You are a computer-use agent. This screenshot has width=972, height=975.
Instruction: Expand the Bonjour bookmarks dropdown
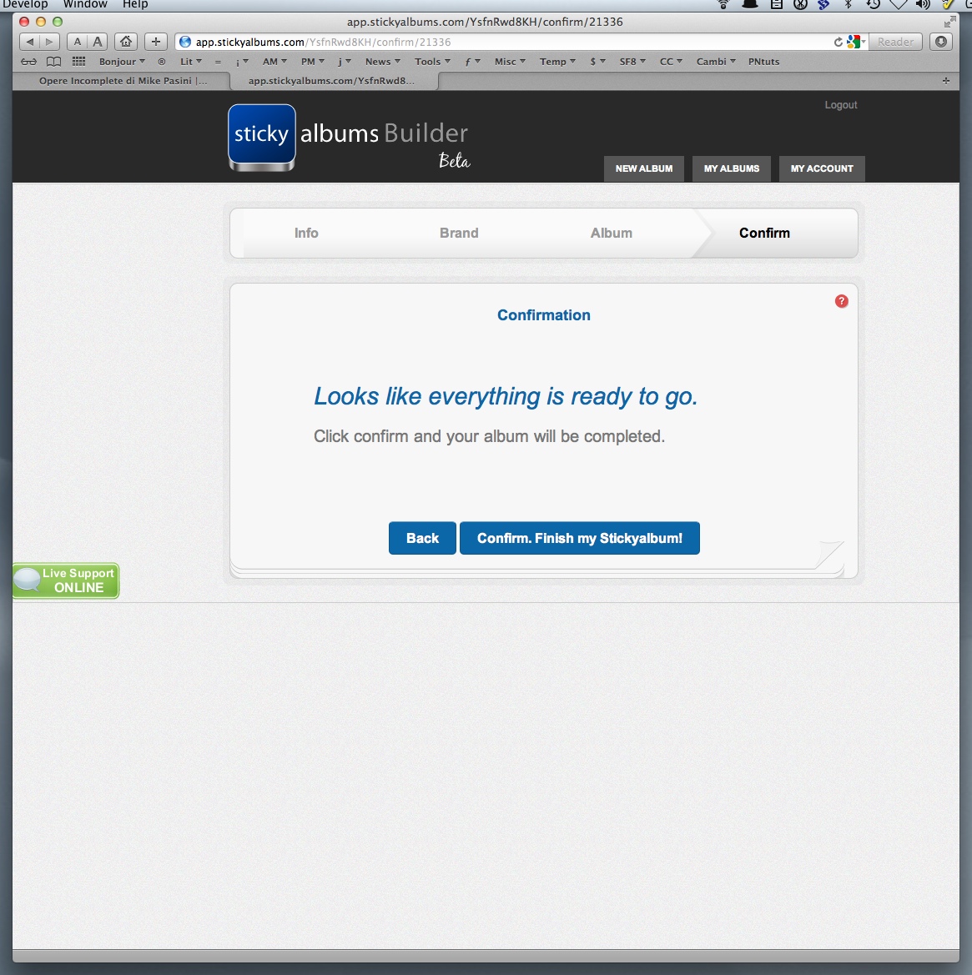click(122, 62)
